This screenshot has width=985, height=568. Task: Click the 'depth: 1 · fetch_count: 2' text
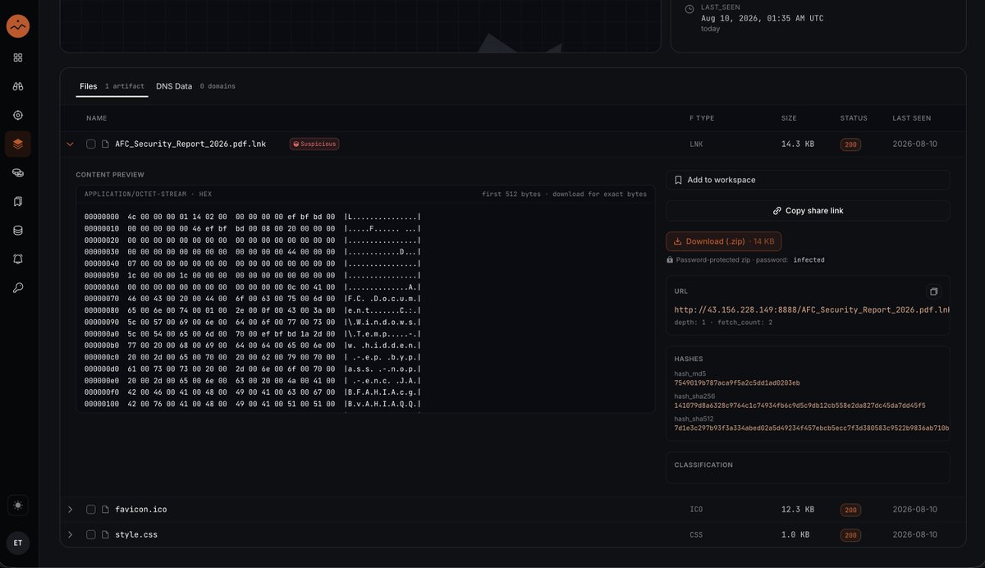(723, 323)
